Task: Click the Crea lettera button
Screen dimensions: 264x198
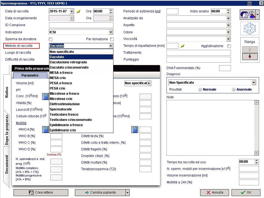Action: [x=41, y=192]
